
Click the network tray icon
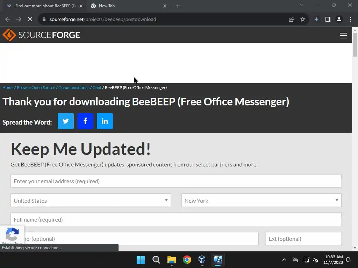coord(306,260)
